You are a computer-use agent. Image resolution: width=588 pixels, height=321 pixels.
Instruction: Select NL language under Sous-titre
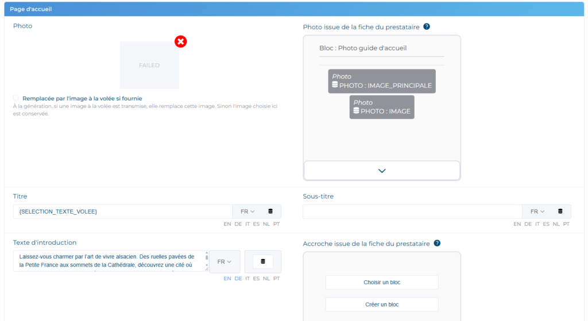tap(556, 224)
